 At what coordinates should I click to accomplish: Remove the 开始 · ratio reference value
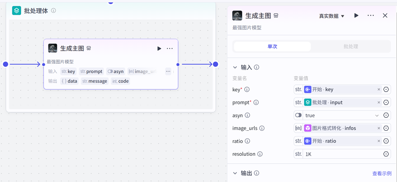coord(379,141)
